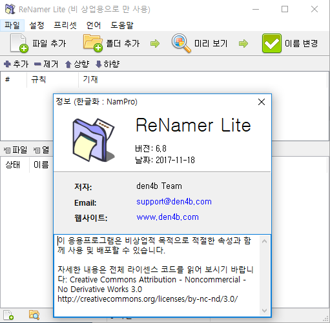Click the plus icon for 추가 rule
Image resolution: width=330 pixels, height=323 pixels.
coord(7,64)
